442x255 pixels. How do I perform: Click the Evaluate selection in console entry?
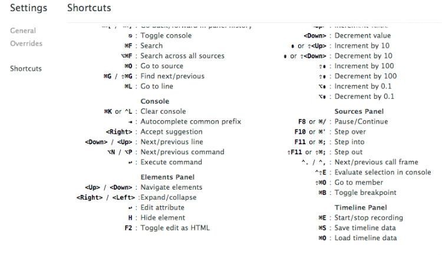(x=382, y=172)
